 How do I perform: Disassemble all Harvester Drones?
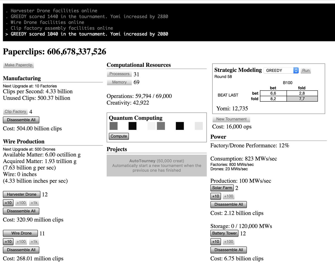[x=21, y=211]
